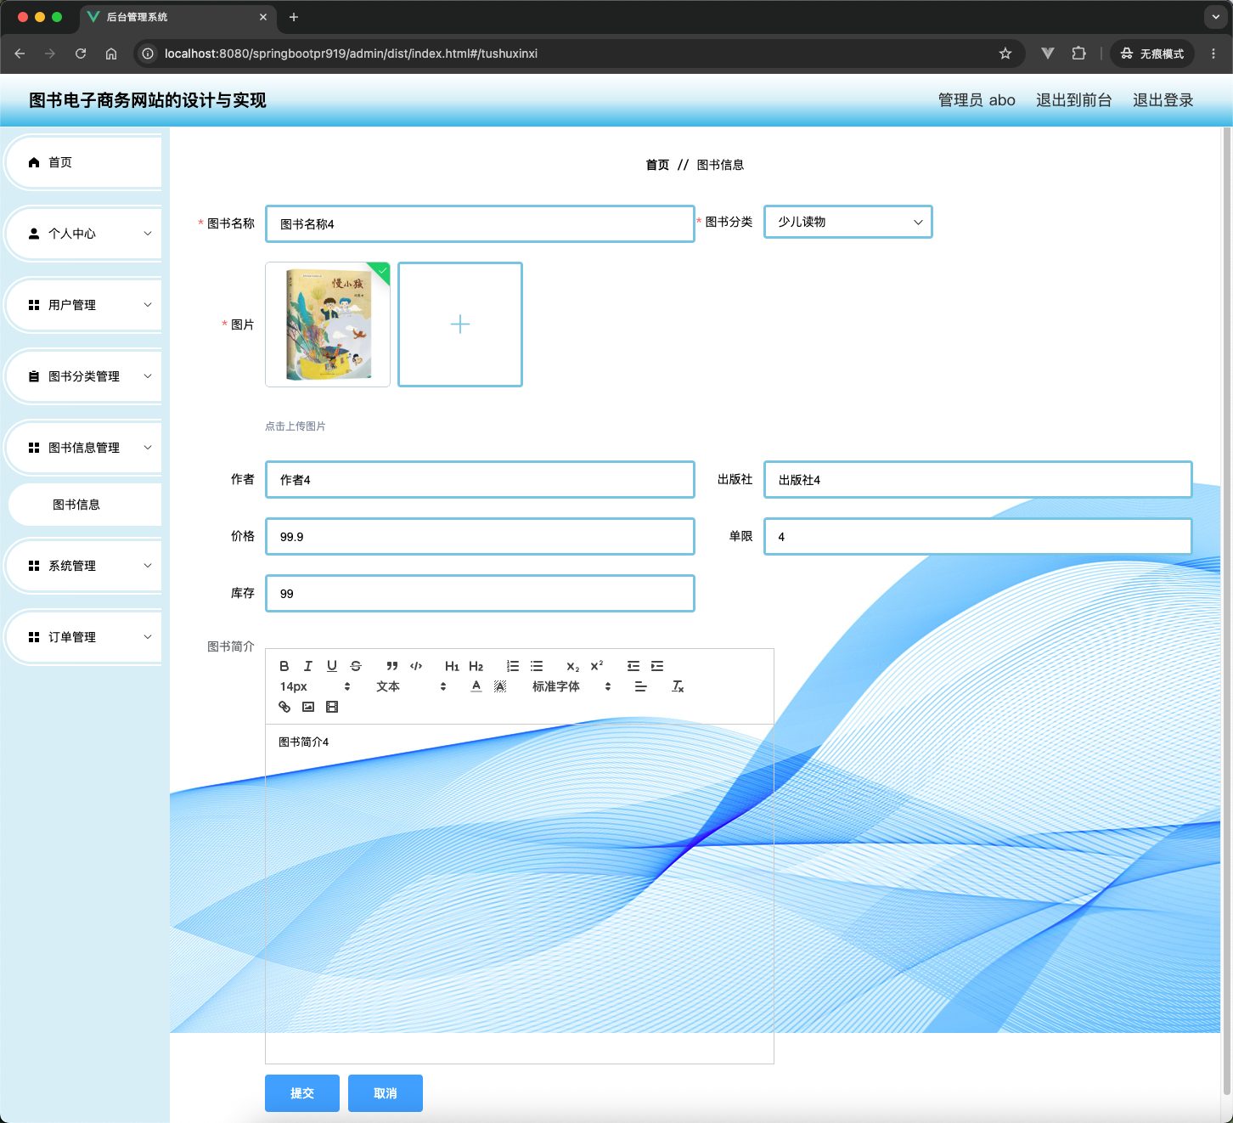Expand 图书分类管理 sidebar menu

(83, 376)
